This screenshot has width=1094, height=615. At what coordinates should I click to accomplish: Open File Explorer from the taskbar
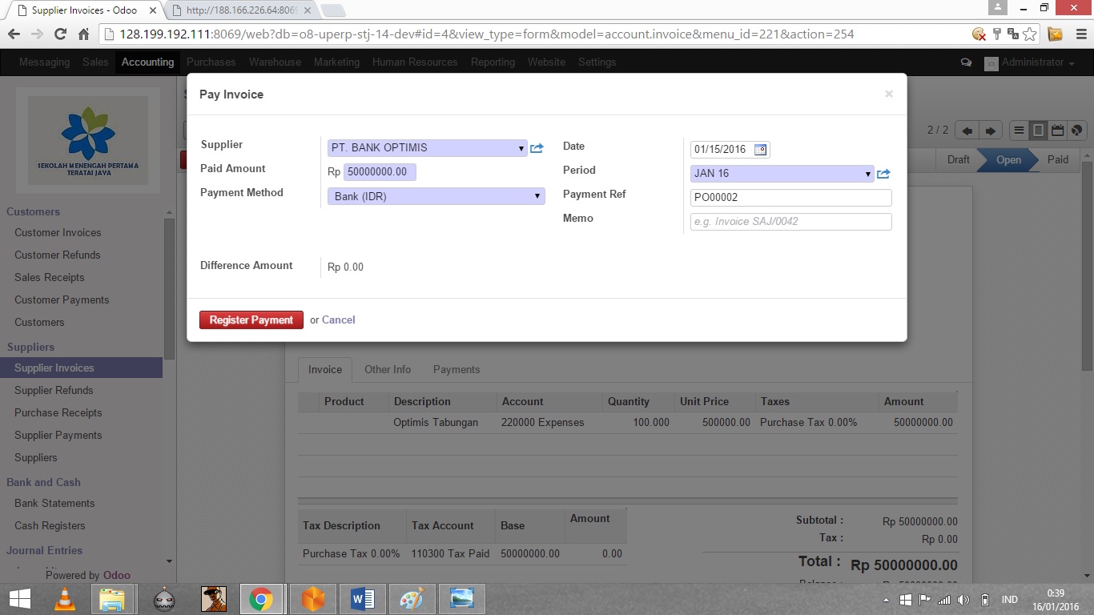coord(112,599)
